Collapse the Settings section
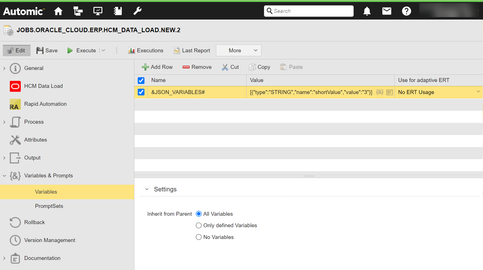The height and width of the screenshot is (270, 483). 147,189
